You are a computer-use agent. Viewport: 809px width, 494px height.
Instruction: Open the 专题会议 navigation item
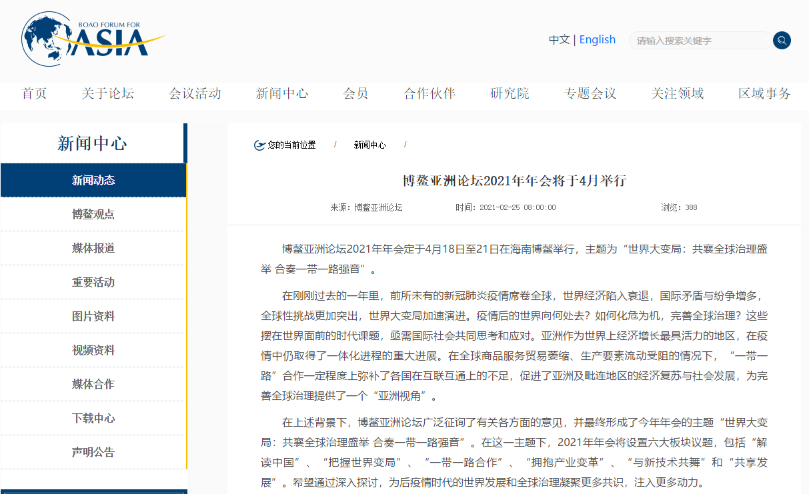click(590, 93)
